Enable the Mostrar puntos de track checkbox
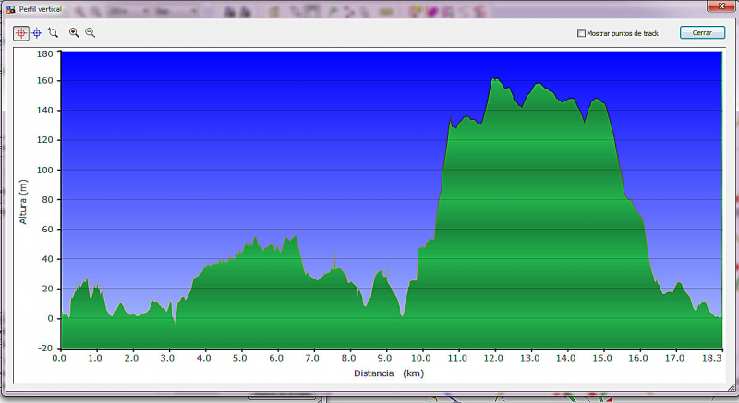This screenshot has height=403, width=739. click(581, 33)
